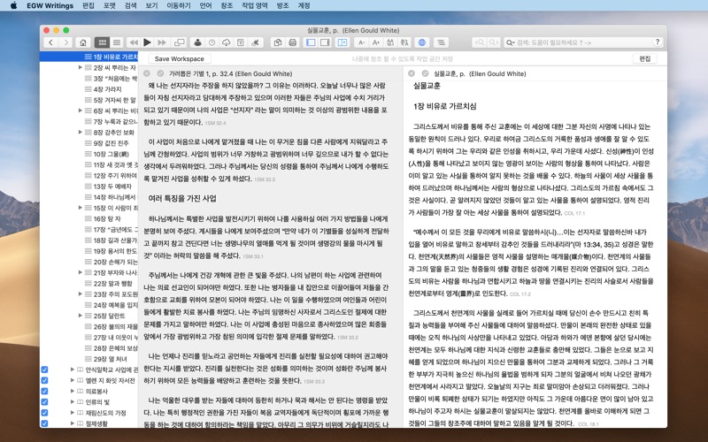
Task: Open the Home icon in toolbar
Action: pyautogui.click(x=82, y=42)
